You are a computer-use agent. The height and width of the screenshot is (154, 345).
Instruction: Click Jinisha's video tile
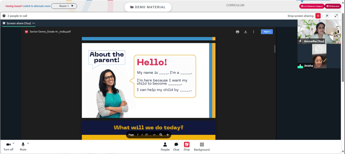point(319,56)
